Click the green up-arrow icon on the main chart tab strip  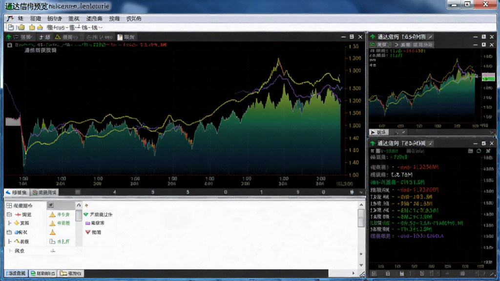[x=9, y=37]
